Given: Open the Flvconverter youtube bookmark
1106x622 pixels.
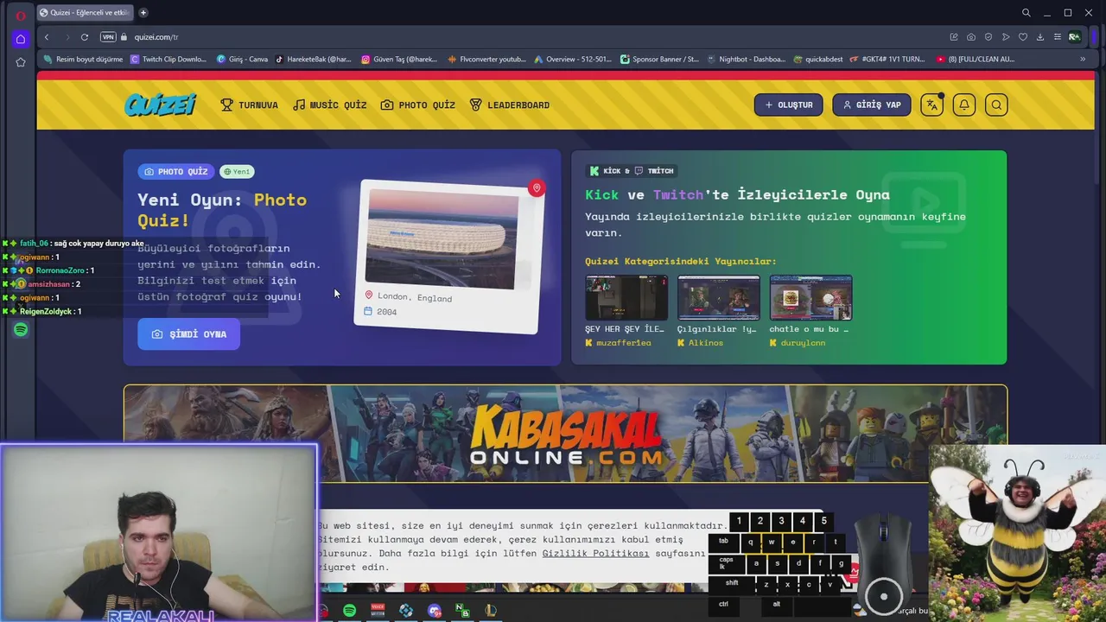Looking at the screenshot, I should click(486, 59).
